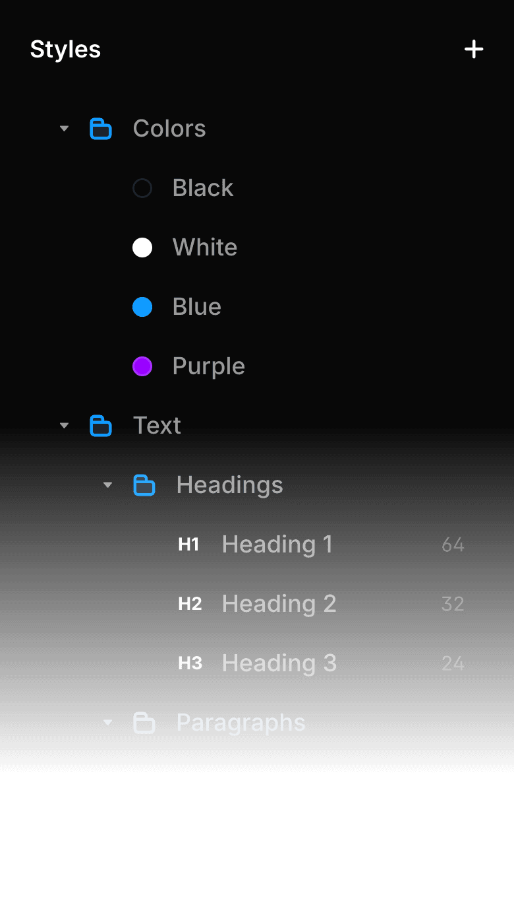This screenshot has height=901, width=514.
Task: Click the Text folder icon
Action: point(101,425)
